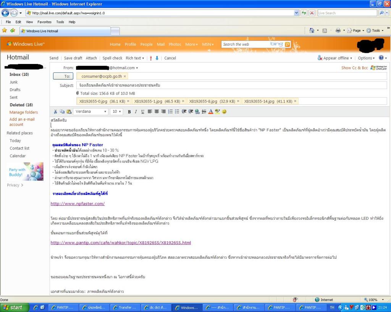Open the Deleted (16) folder
This screenshot has width=391, height=312.
(21, 105)
